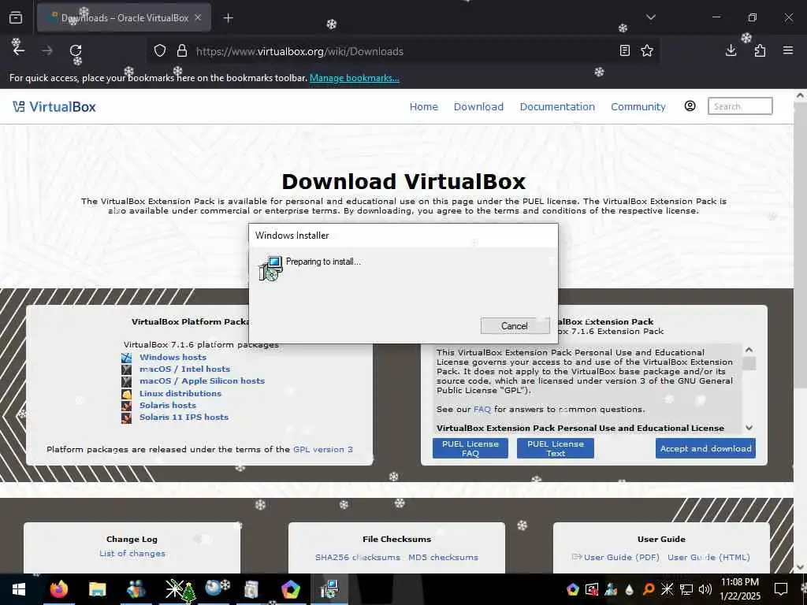Open the List of changes link
The width and height of the screenshot is (807, 605).
pos(132,553)
